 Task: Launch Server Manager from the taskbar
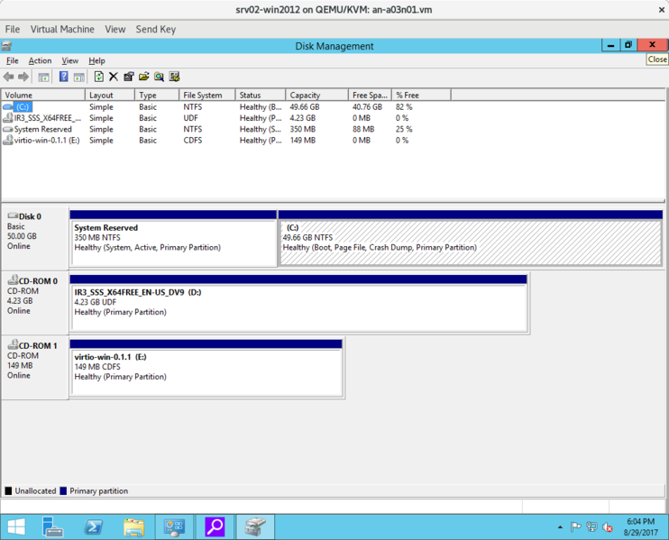53,526
